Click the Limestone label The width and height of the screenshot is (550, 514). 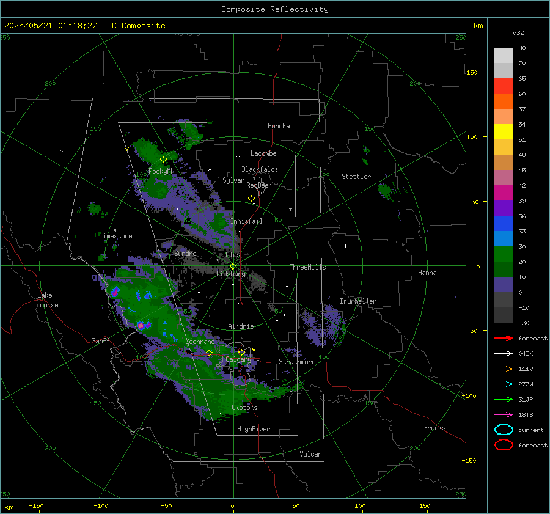[116, 236]
